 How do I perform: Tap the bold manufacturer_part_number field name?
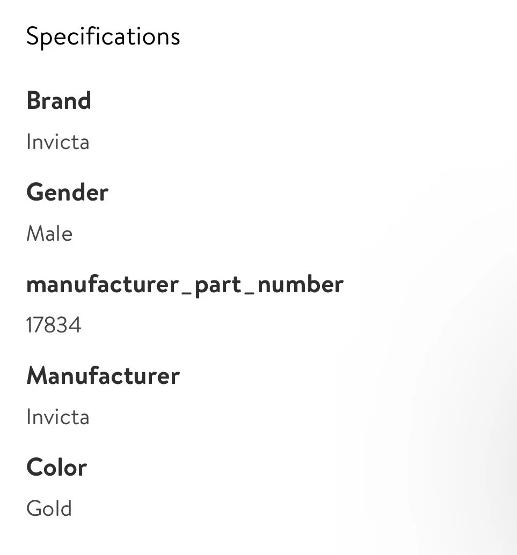(x=185, y=285)
